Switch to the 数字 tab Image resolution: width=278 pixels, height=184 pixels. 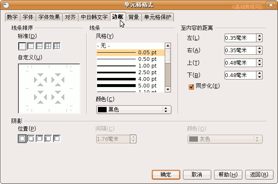12,17
